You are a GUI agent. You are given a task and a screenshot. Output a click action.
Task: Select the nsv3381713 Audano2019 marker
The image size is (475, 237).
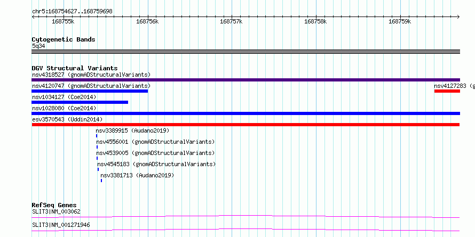pos(101,181)
